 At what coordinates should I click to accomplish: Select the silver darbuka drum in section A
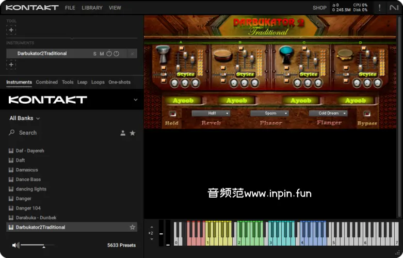(x=163, y=54)
